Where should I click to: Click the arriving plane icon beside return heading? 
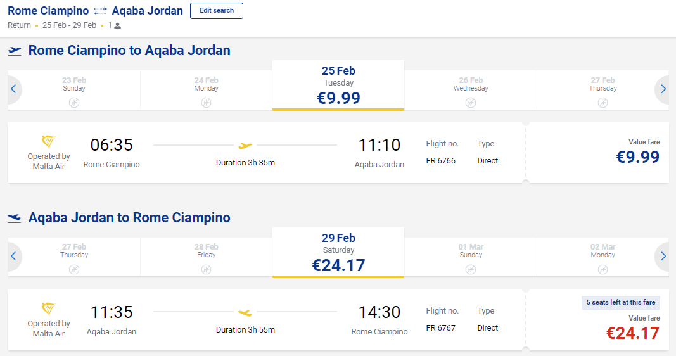[15, 218]
